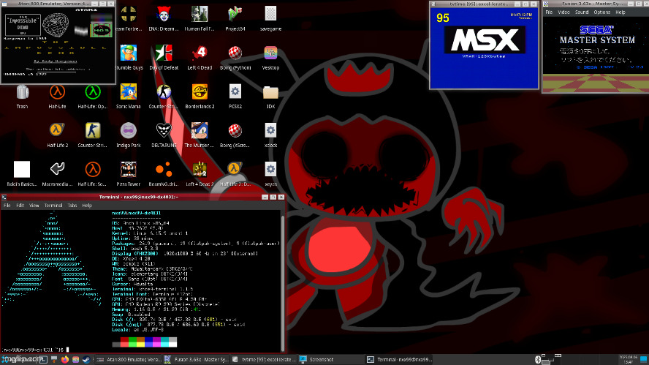Switch to tvtime taskbar button

click(264, 360)
